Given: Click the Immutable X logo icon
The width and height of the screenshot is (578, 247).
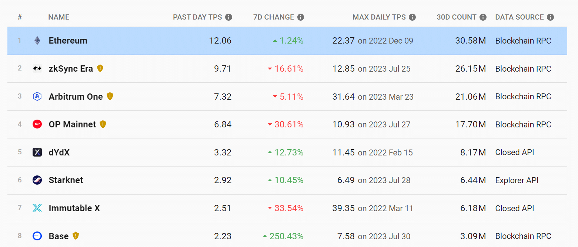Looking at the screenshot, I should (x=37, y=208).
